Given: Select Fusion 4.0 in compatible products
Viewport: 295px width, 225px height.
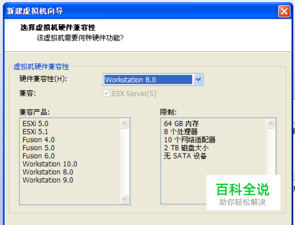Looking at the screenshot, I should click(x=38, y=140).
